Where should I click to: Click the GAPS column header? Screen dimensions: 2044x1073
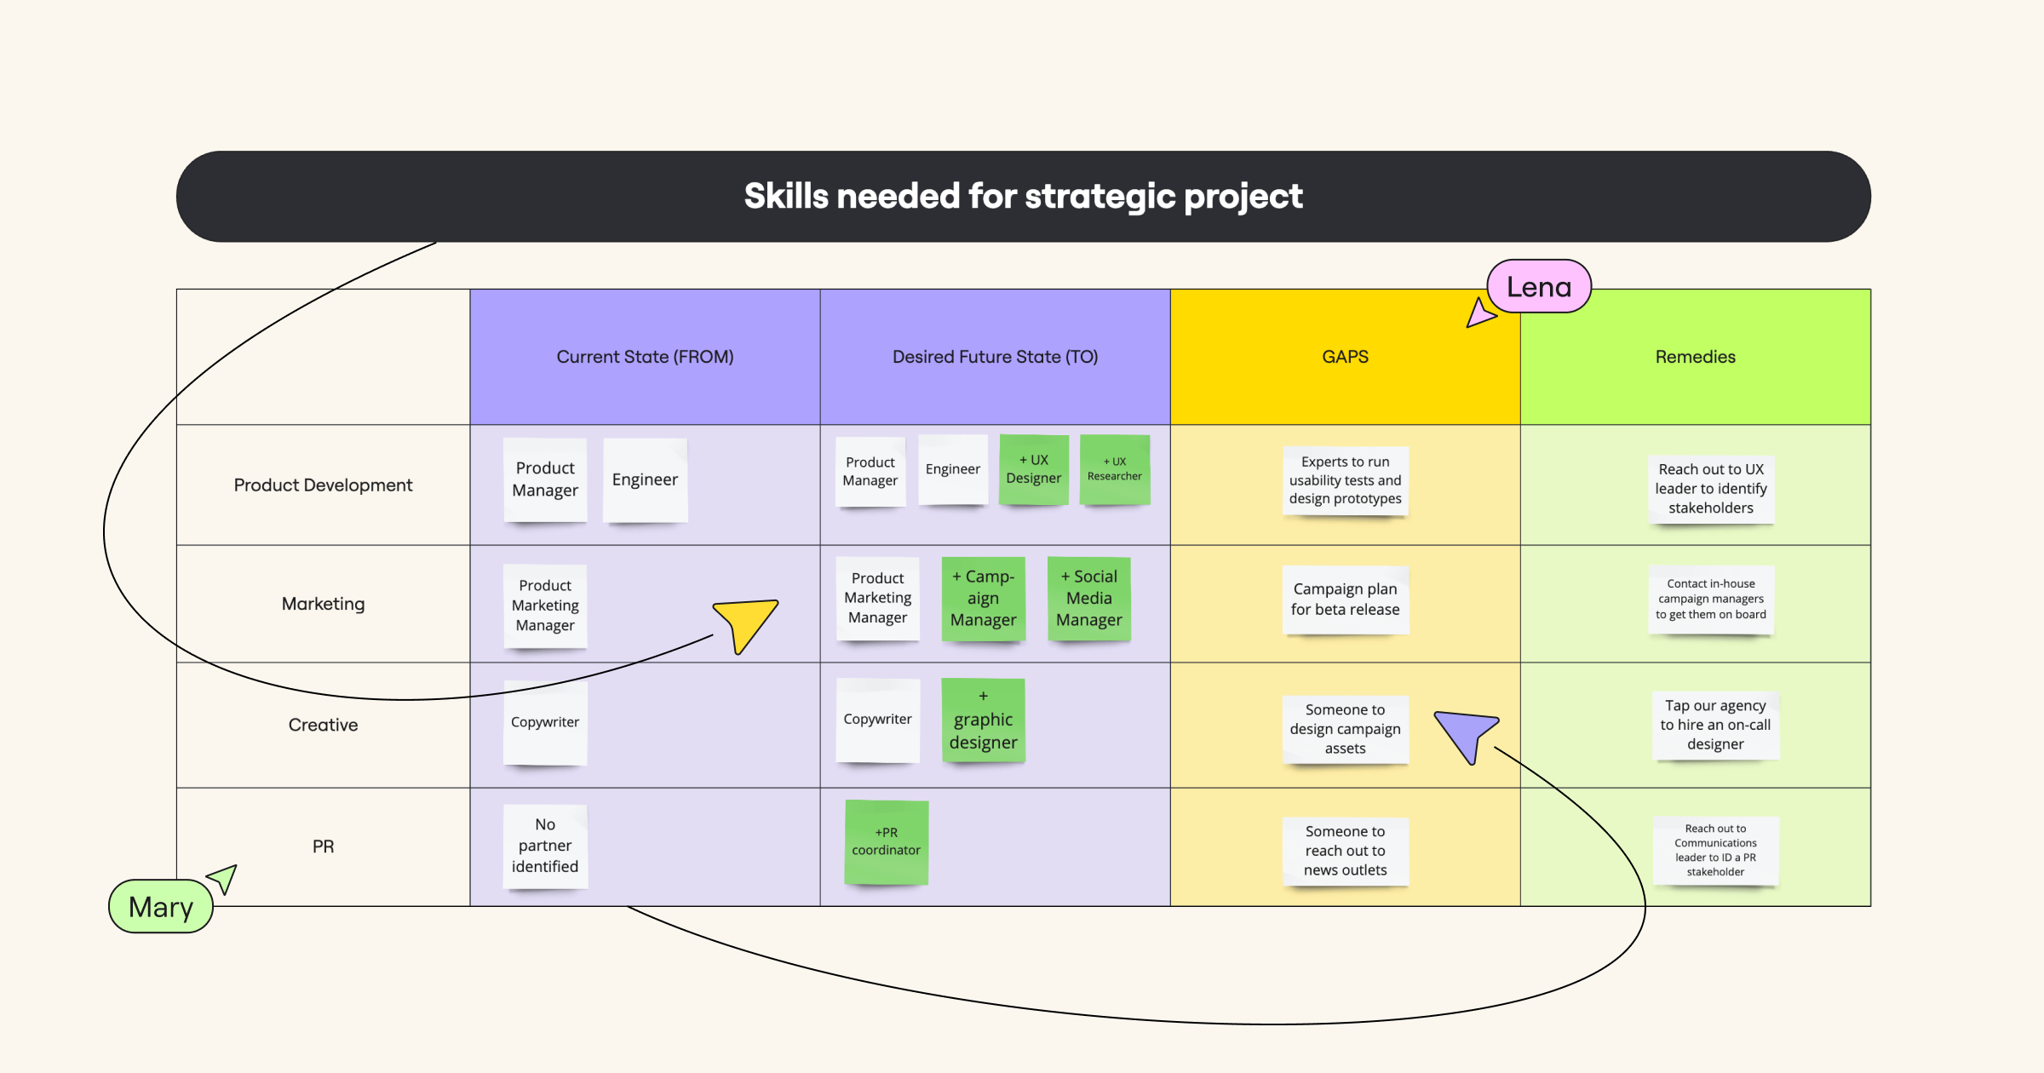click(1345, 357)
